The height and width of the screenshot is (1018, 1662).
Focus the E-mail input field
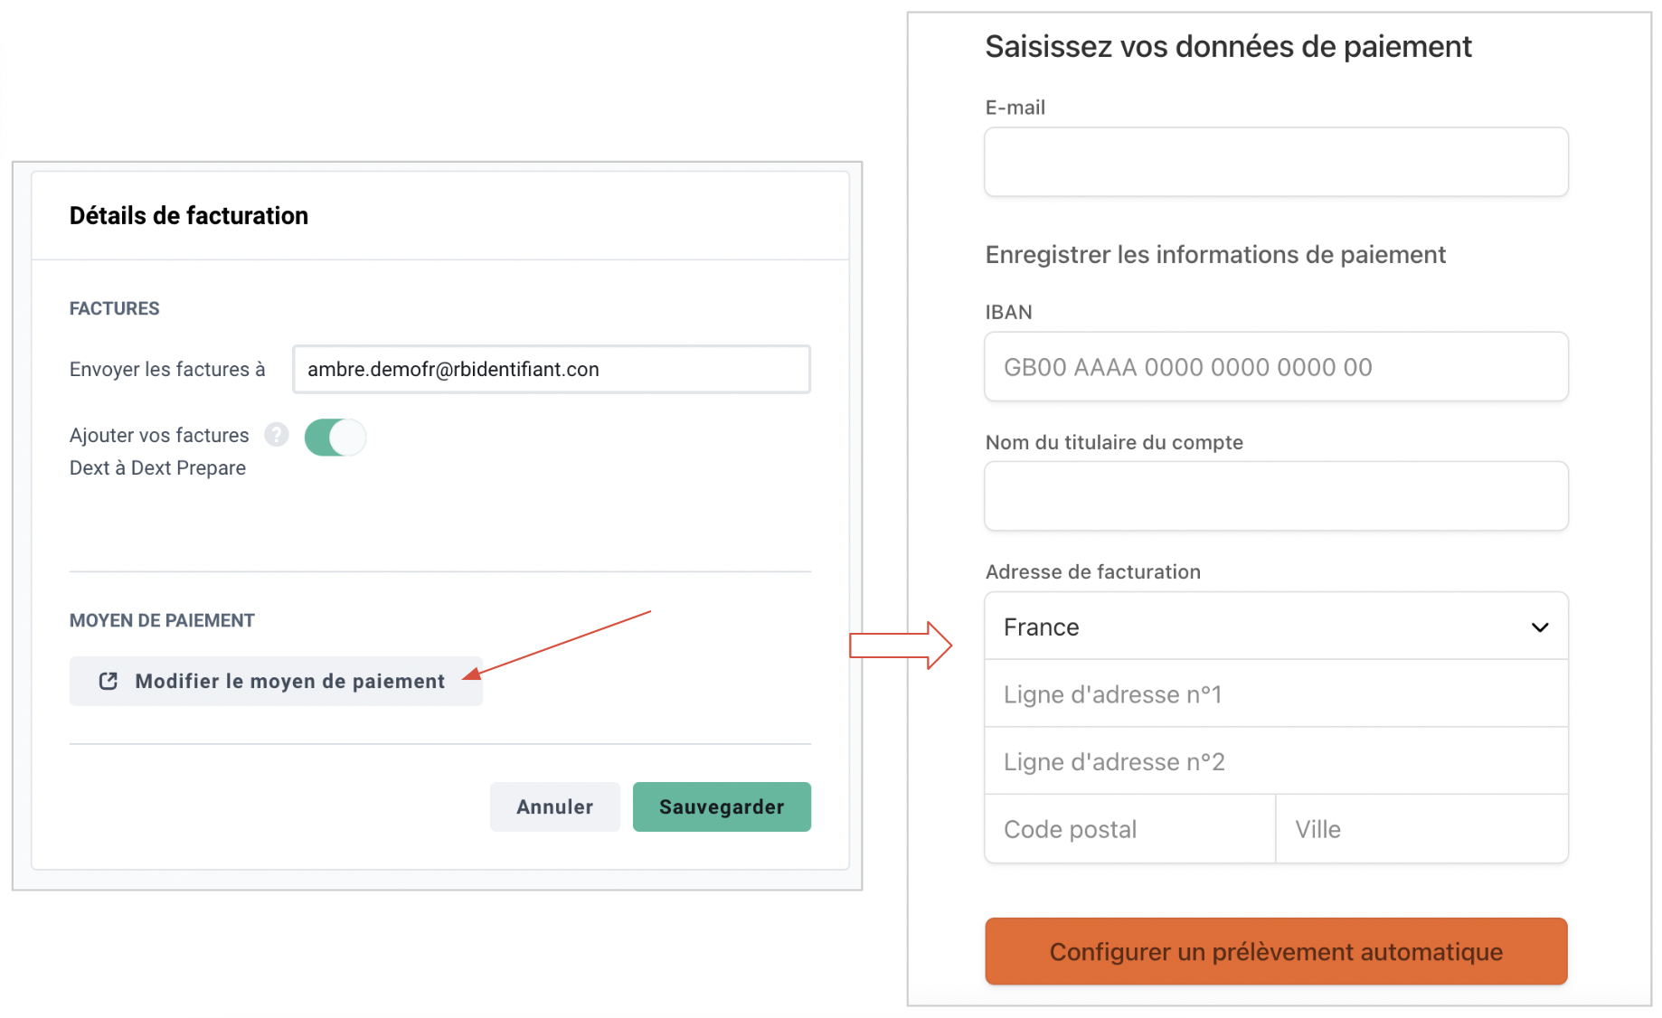(x=1276, y=162)
